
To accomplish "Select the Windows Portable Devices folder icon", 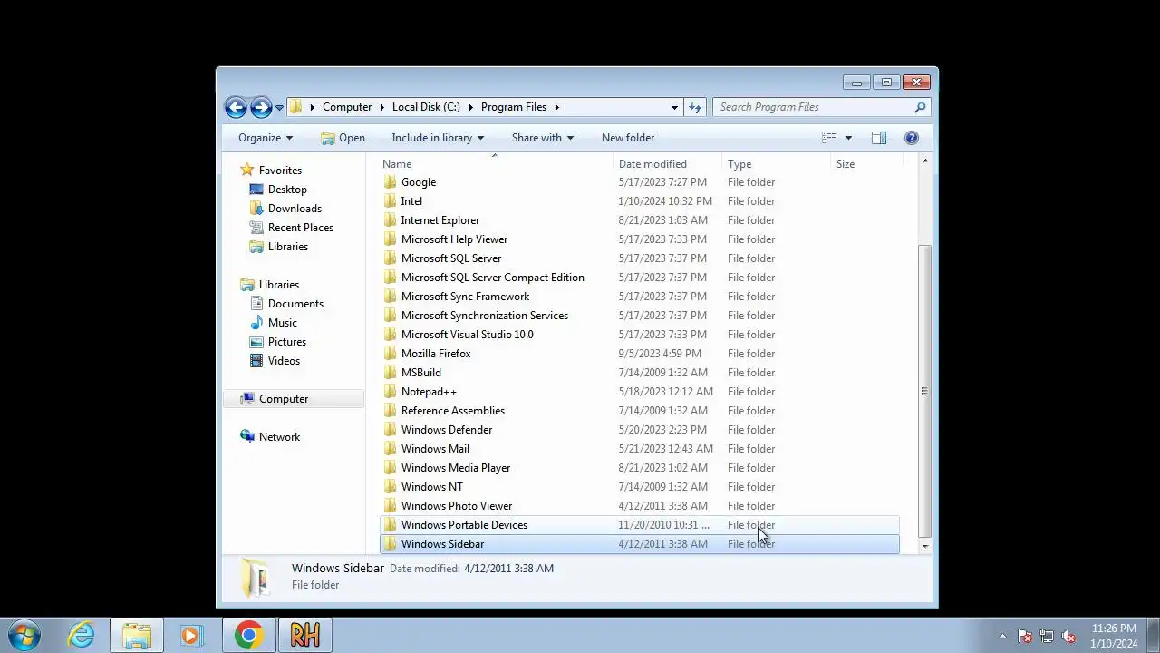I will coord(390,525).
